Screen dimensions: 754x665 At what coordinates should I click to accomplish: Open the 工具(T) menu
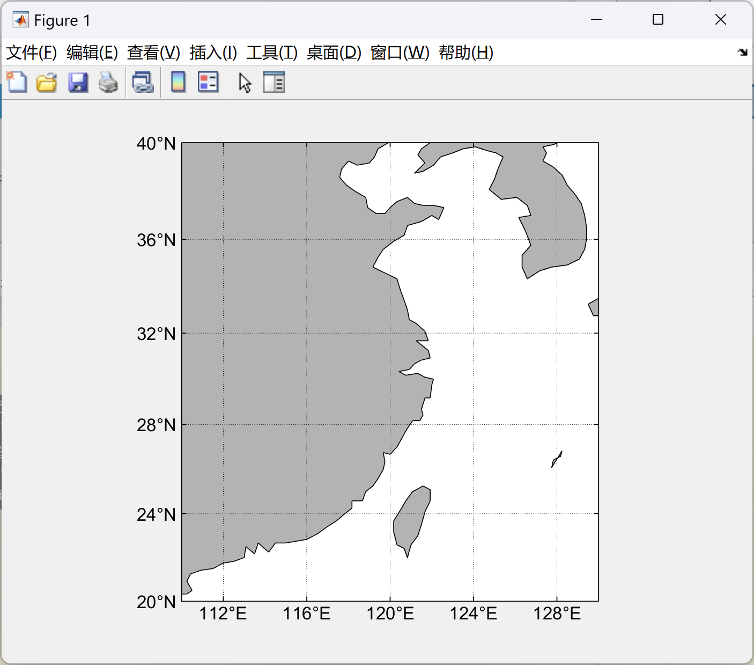point(270,53)
